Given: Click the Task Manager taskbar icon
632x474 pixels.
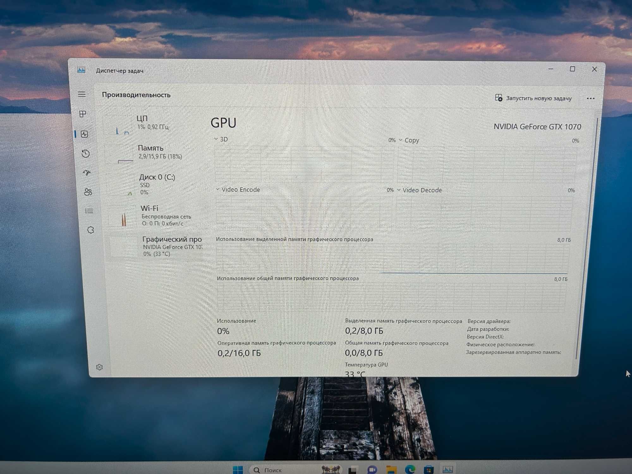Looking at the screenshot, I should click(447, 470).
